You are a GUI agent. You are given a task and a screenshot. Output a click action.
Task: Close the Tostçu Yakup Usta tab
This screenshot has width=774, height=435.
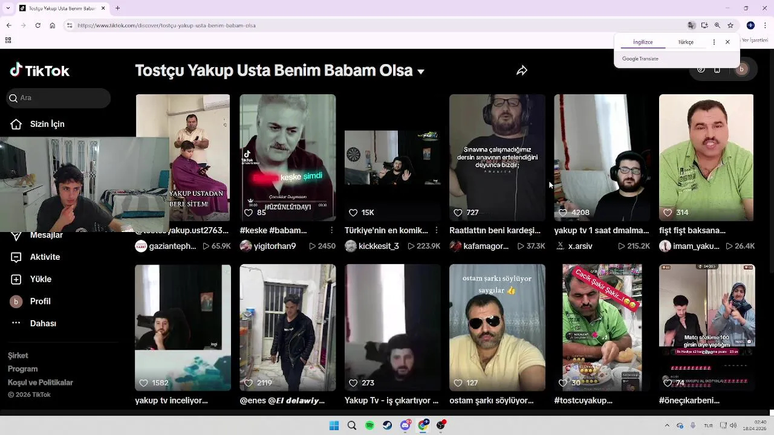(103, 8)
